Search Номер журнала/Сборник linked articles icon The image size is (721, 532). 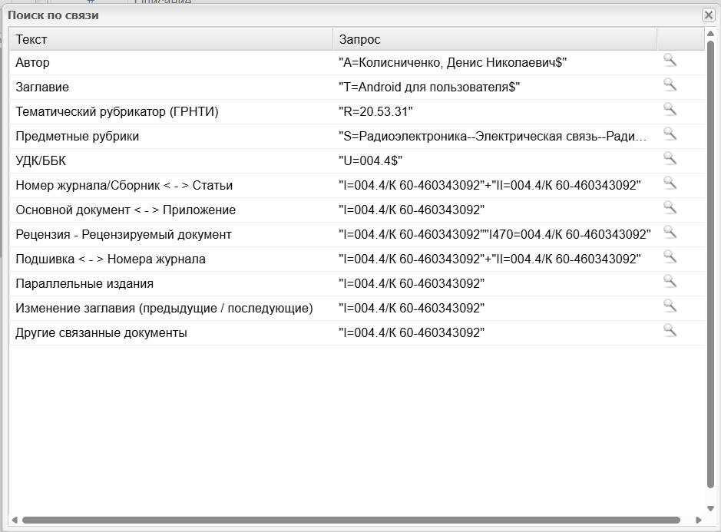point(670,183)
